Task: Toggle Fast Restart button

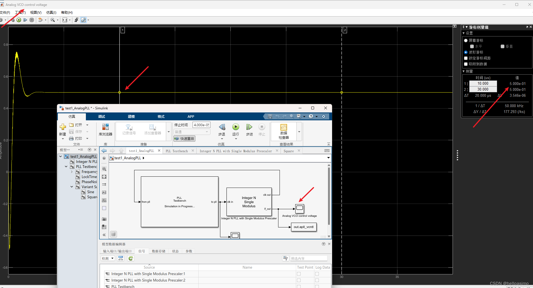Action: [x=184, y=139]
